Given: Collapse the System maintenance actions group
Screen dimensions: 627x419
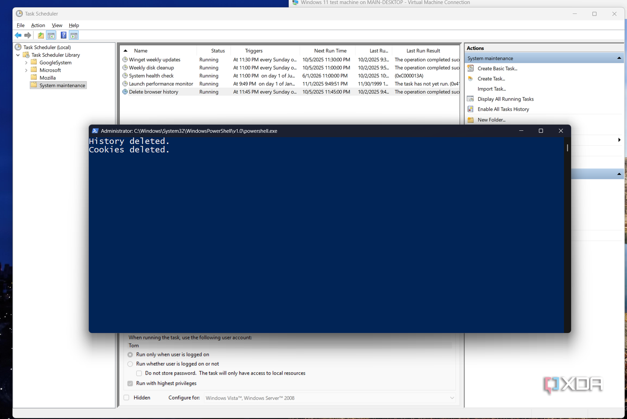Looking at the screenshot, I should pos(619,58).
